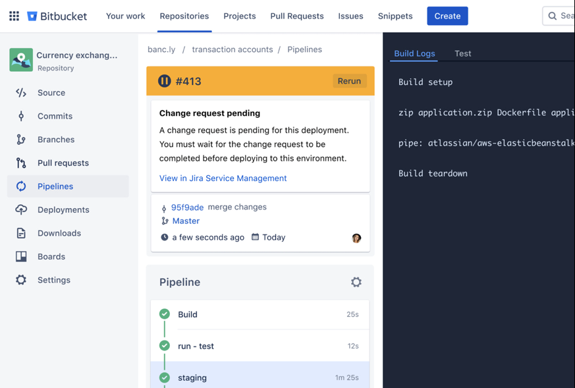The image size is (575, 388).
Task: Open Pull Requests in top navigation
Action: pos(297,16)
